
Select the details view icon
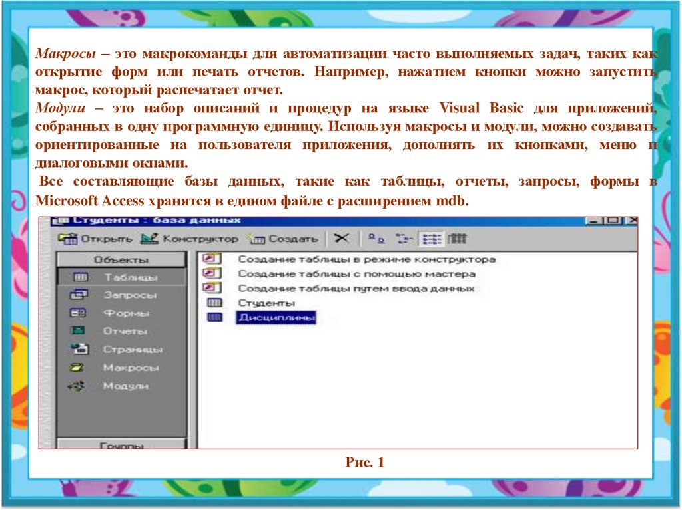coord(457,238)
